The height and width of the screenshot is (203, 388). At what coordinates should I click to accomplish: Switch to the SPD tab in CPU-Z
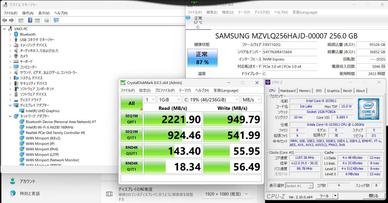(319, 91)
